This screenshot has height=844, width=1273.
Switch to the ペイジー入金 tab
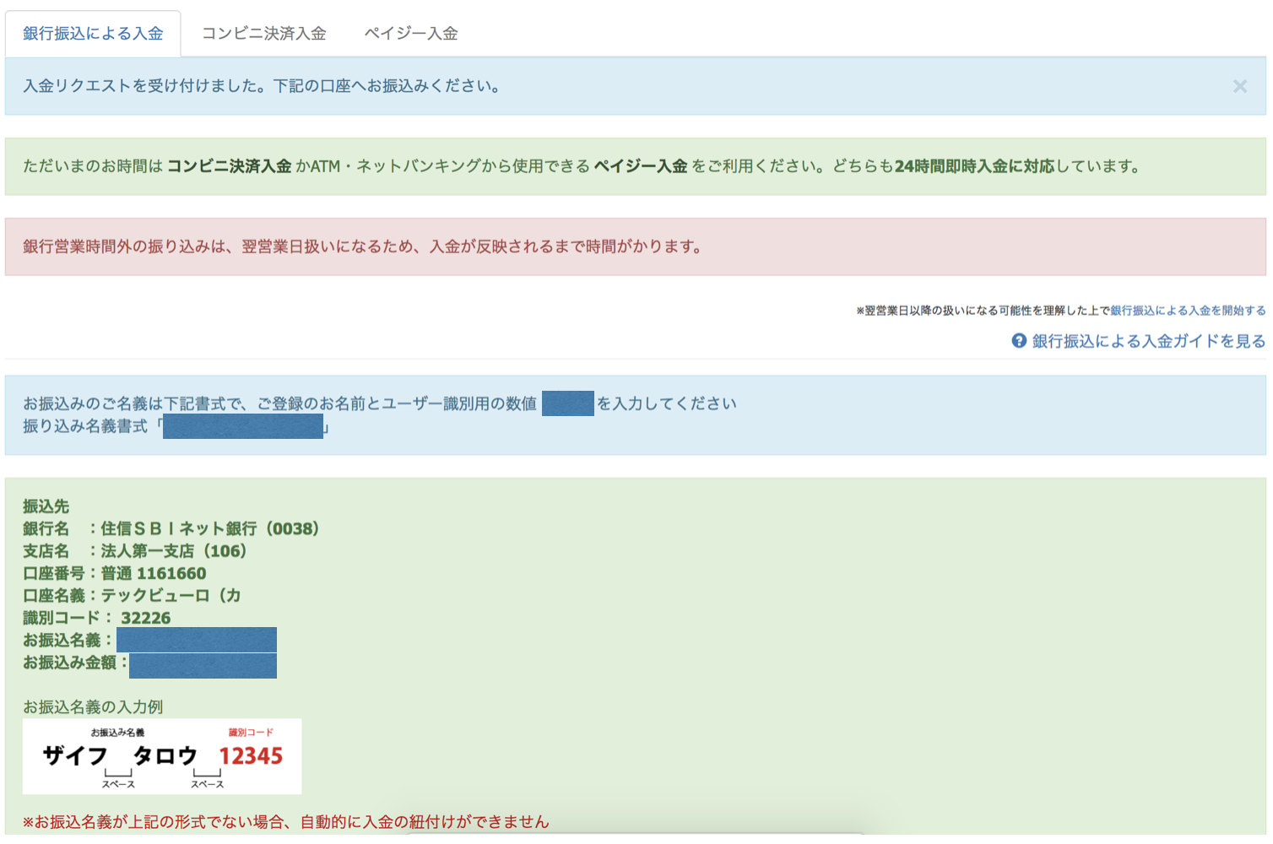coord(411,34)
